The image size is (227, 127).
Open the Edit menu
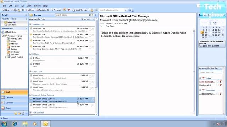pos(10,6)
